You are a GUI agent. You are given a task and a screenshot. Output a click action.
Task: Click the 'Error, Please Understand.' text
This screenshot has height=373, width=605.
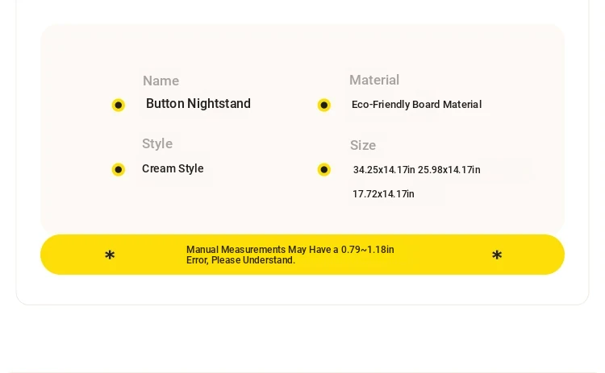[x=240, y=260]
